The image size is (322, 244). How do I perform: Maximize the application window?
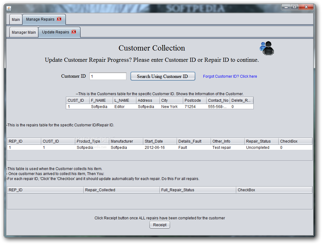coord(295,7)
